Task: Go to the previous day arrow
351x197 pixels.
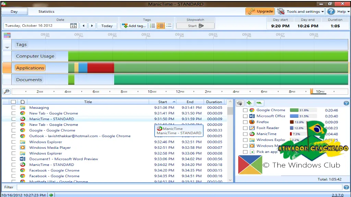Action: [84, 26]
